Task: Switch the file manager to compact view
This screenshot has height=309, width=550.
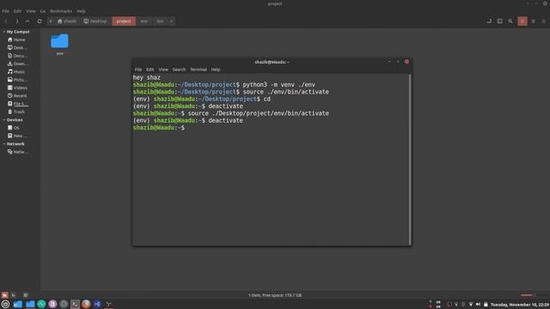Action: [544, 21]
